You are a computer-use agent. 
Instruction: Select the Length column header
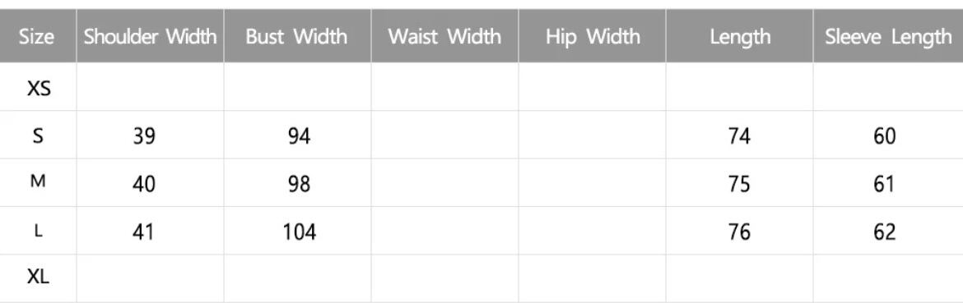click(740, 37)
